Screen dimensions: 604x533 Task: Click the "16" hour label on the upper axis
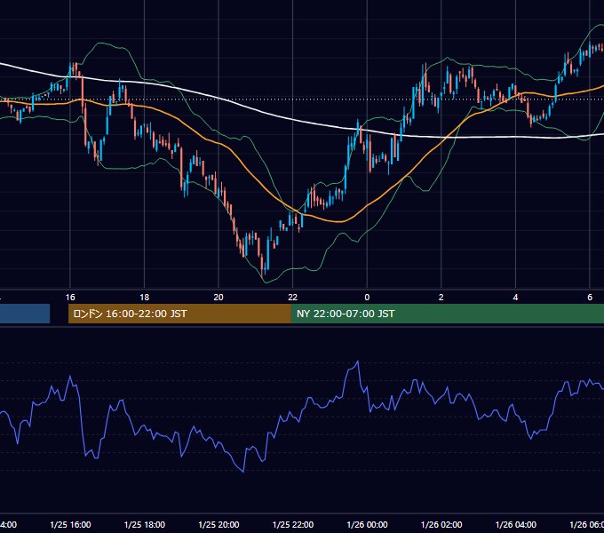pos(70,297)
